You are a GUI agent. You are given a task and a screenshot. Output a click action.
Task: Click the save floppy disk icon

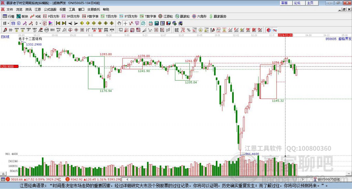[x=168, y=23]
